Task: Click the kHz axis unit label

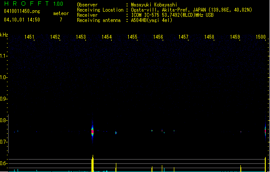Action: click(4, 35)
